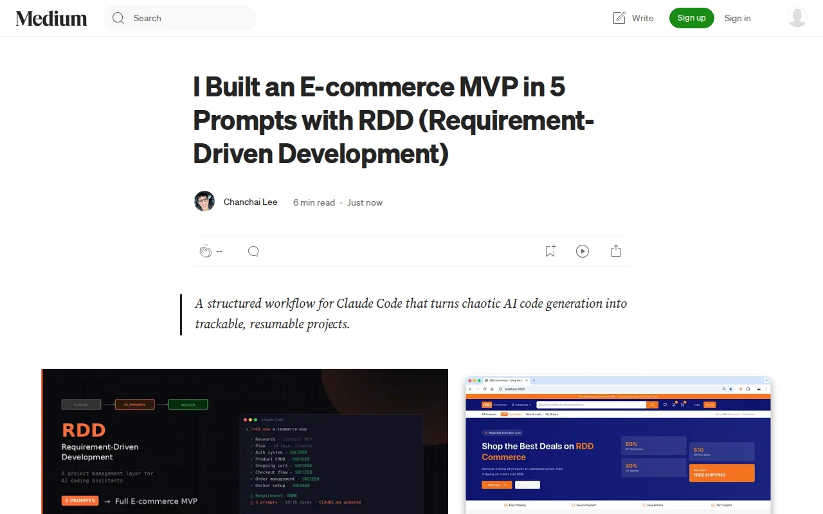The height and width of the screenshot is (514, 823).
Task: Open the Write link
Action: [x=633, y=18]
